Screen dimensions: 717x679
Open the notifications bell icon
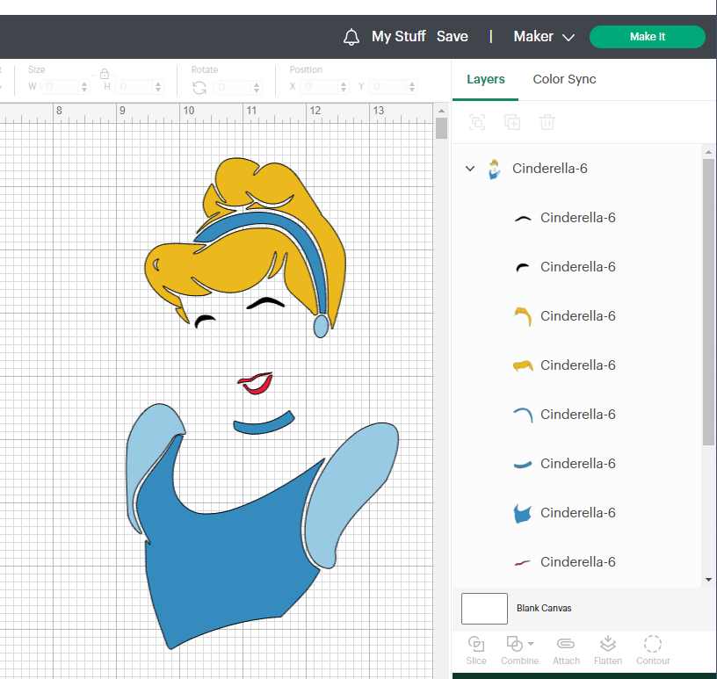point(351,37)
